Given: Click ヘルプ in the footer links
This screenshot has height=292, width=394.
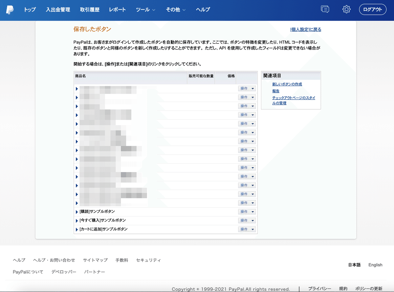Looking at the screenshot, I should (x=19, y=260).
